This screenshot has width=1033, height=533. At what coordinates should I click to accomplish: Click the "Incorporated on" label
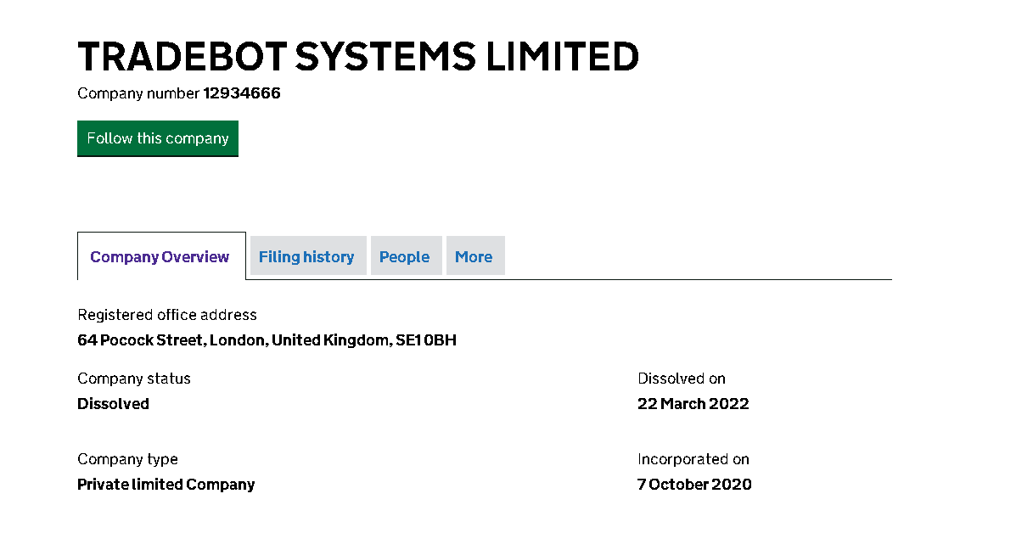(693, 459)
